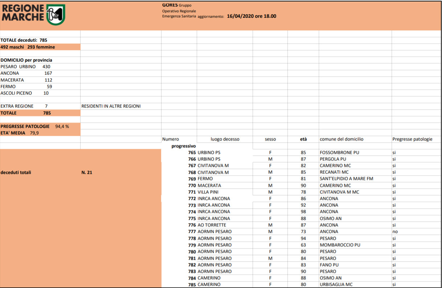The height and width of the screenshot is (288, 442).
Task: Click 'FANO PU' domicile cell
Action: (x=330, y=265)
